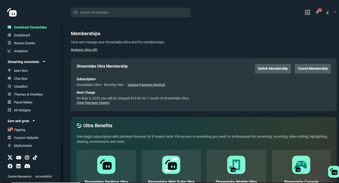Open Custom Website
Viewport: 339px width, 183px height.
[x=26, y=138]
